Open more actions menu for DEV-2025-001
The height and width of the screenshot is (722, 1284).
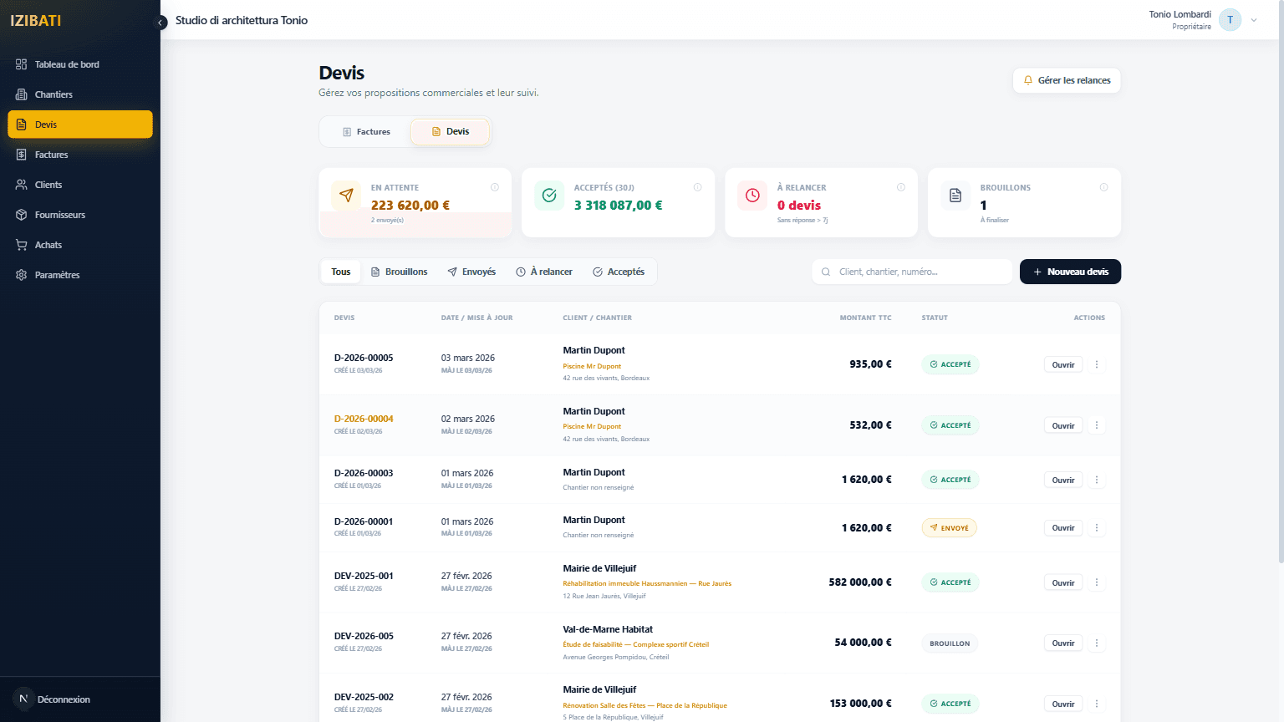1097,582
